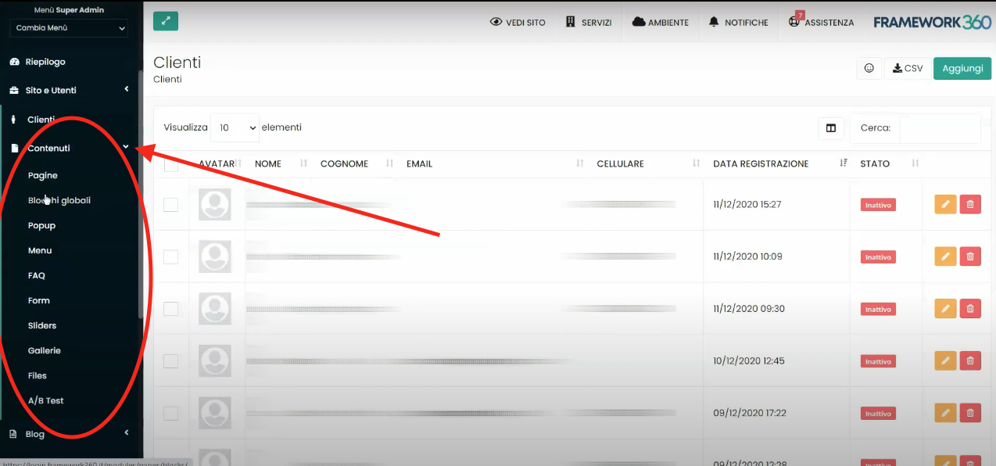Screen dimensions: 996x466
Task: Open Assistenza with the red badge
Action: 821,23
